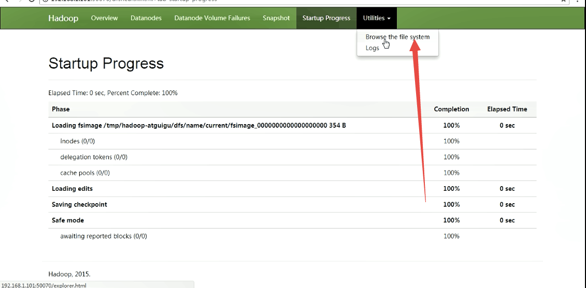Click the Startup Progress page heading
Screen dimensions: 586x288
[106, 64]
